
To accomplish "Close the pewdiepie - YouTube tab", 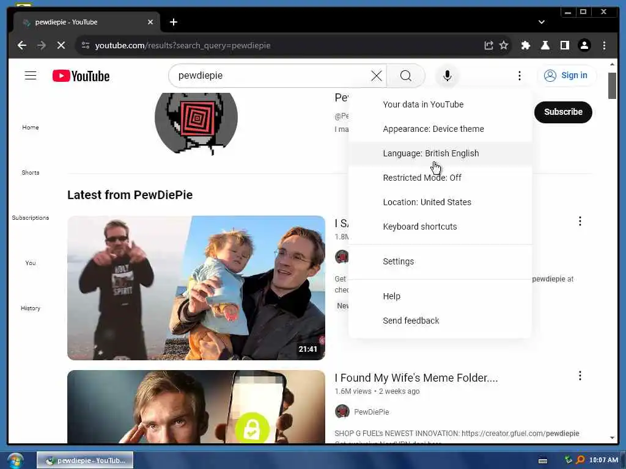I will click(x=150, y=22).
